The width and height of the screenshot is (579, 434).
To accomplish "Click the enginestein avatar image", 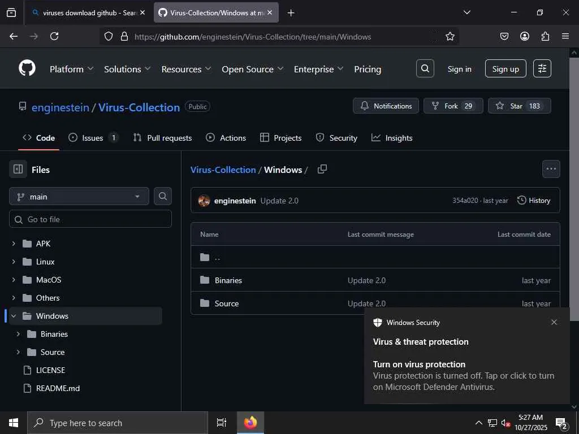I will pos(204,201).
